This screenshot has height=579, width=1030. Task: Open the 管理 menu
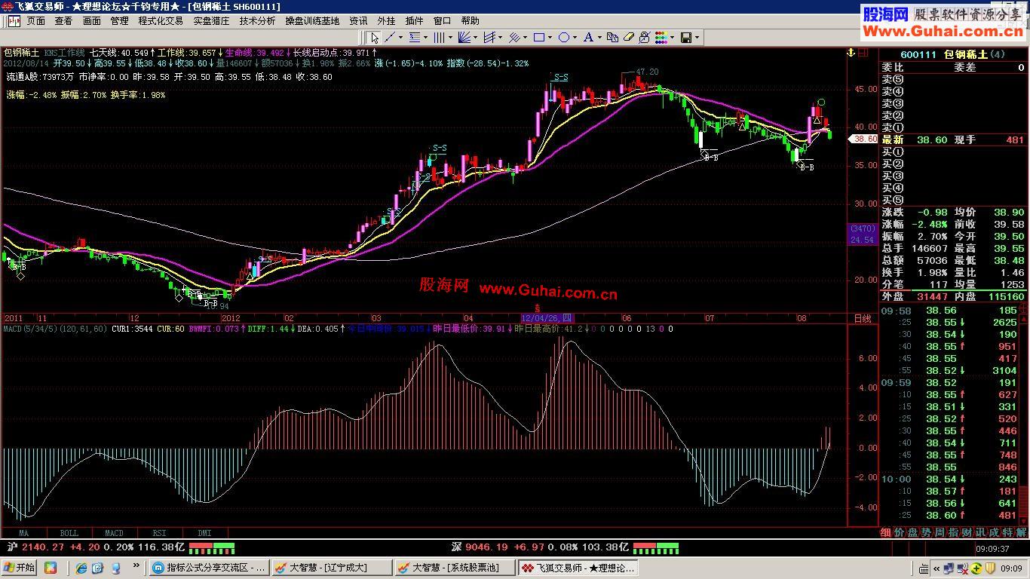point(119,21)
